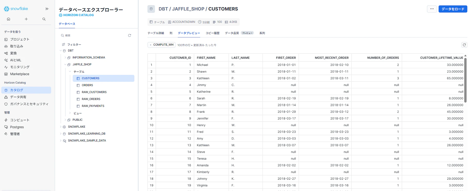Click the Ingestion (取り込み) icon
The height and width of the screenshot is (191, 473).
pyautogui.click(x=6, y=46)
